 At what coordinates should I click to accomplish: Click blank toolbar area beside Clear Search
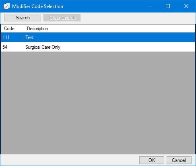[138, 18]
